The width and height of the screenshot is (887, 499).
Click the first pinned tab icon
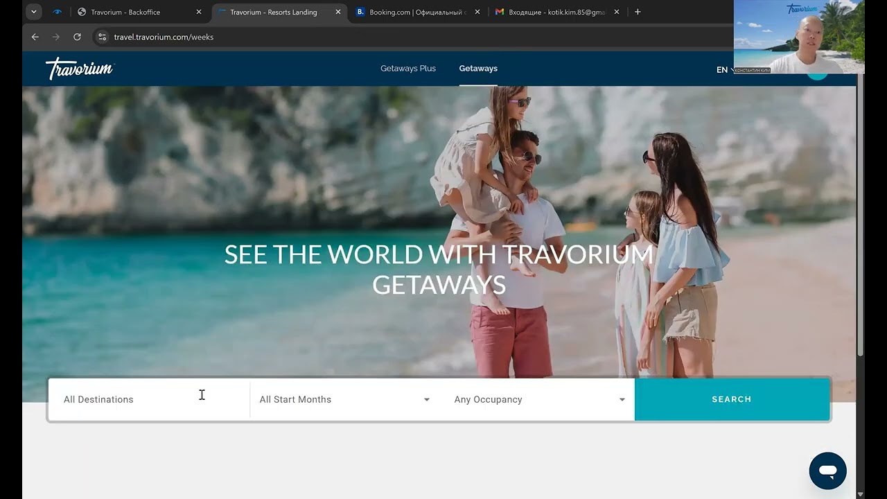[57, 12]
